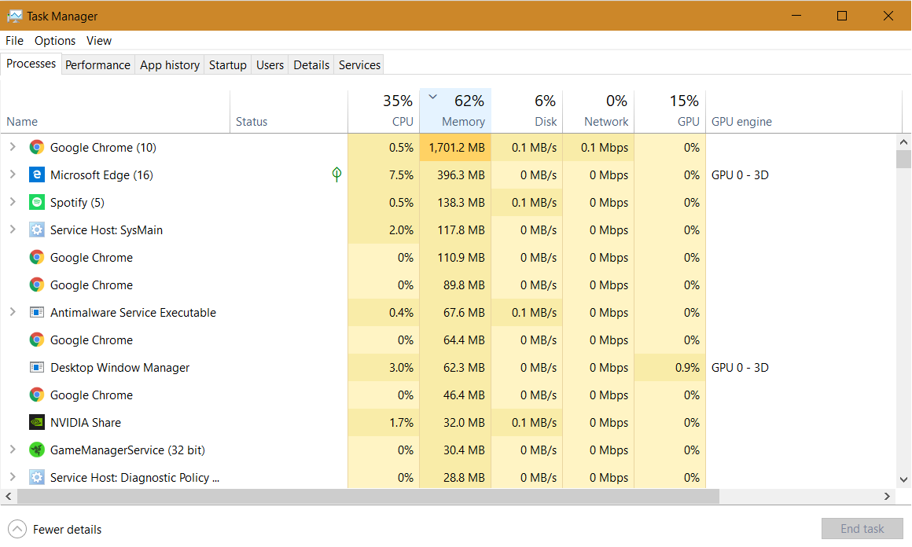Click the Google Chrome (10) app icon
This screenshot has height=547, width=912.
click(x=37, y=147)
